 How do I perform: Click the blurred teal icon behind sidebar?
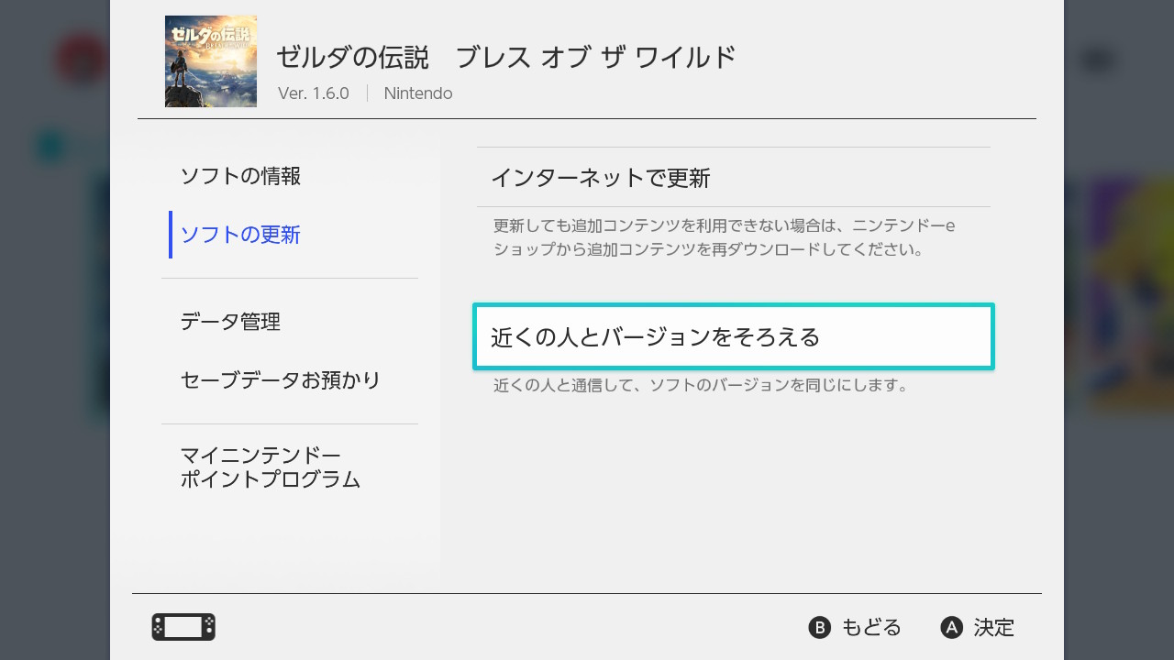point(50,146)
